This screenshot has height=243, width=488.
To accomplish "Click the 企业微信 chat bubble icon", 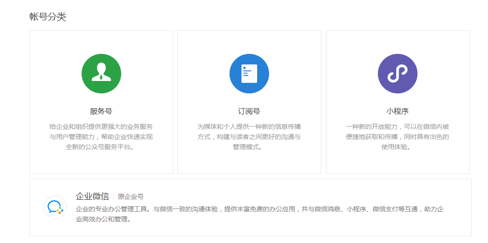I will click(x=55, y=207).
